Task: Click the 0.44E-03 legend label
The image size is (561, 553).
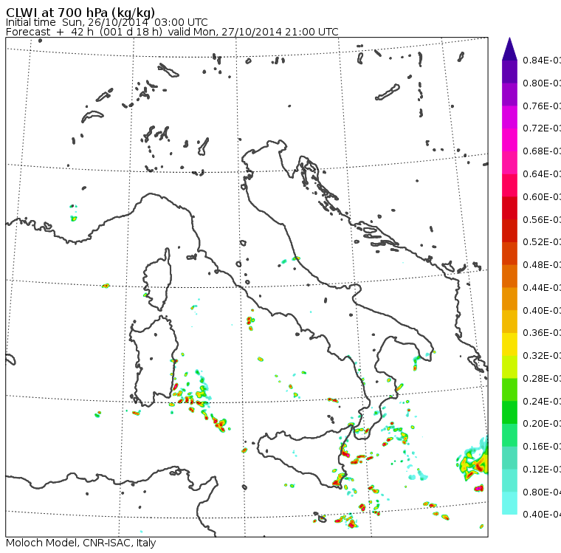Action: pos(542,288)
